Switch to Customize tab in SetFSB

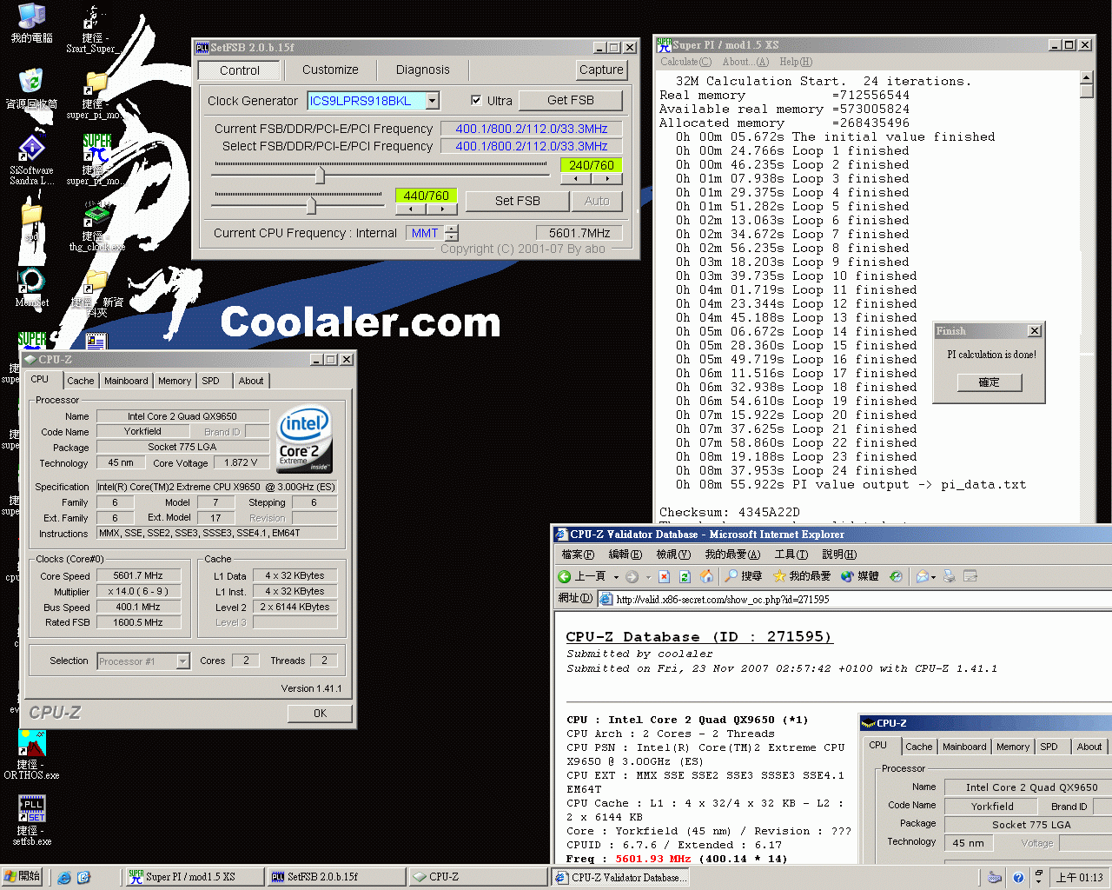coord(330,70)
